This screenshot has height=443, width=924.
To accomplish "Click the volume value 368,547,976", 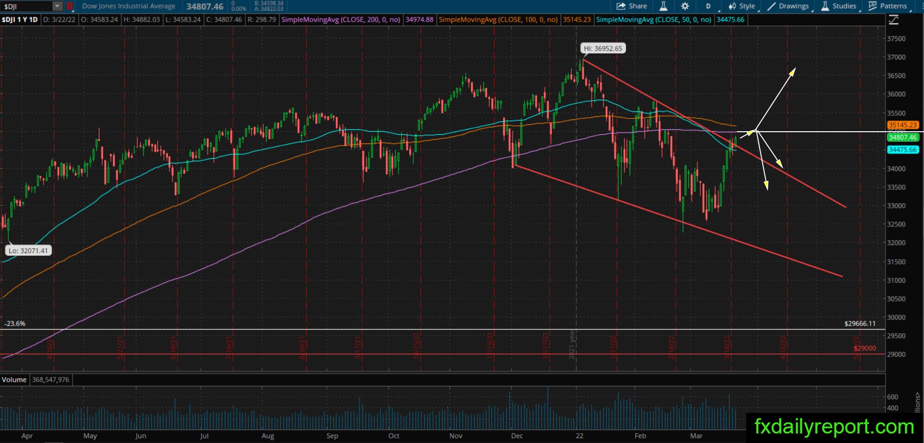I will click(x=51, y=379).
